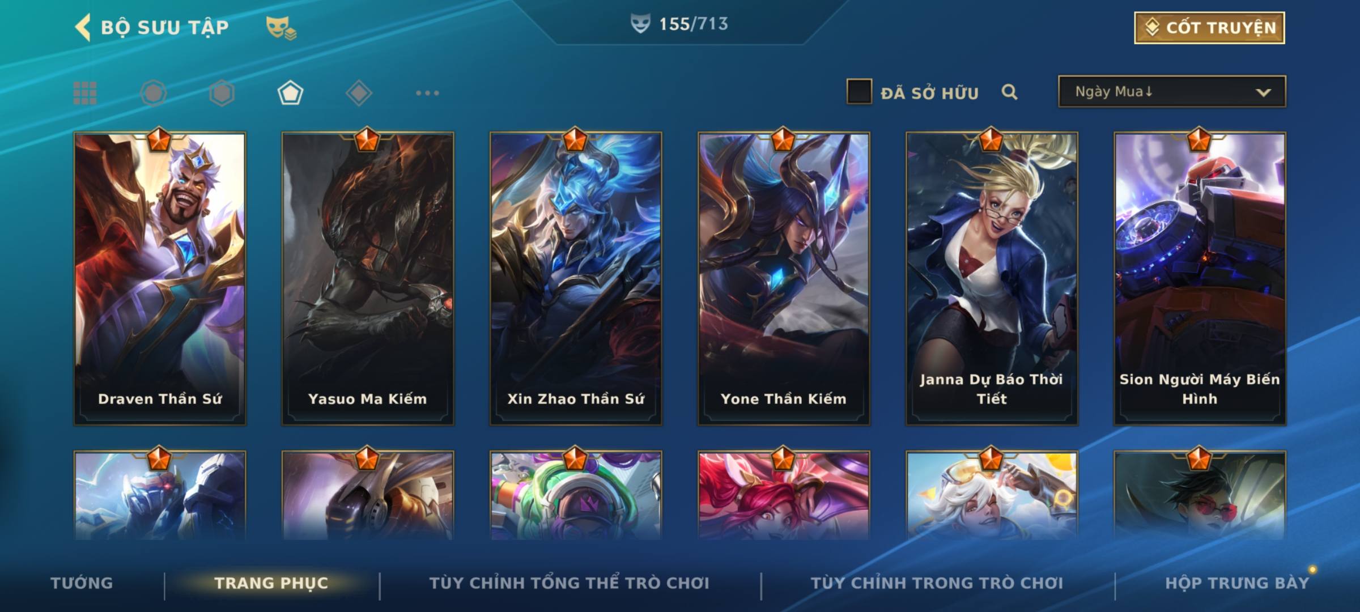Viewport: 1360px width, 612px height.
Task: Select the diamond rarity filter icon
Action: (359, 93)
